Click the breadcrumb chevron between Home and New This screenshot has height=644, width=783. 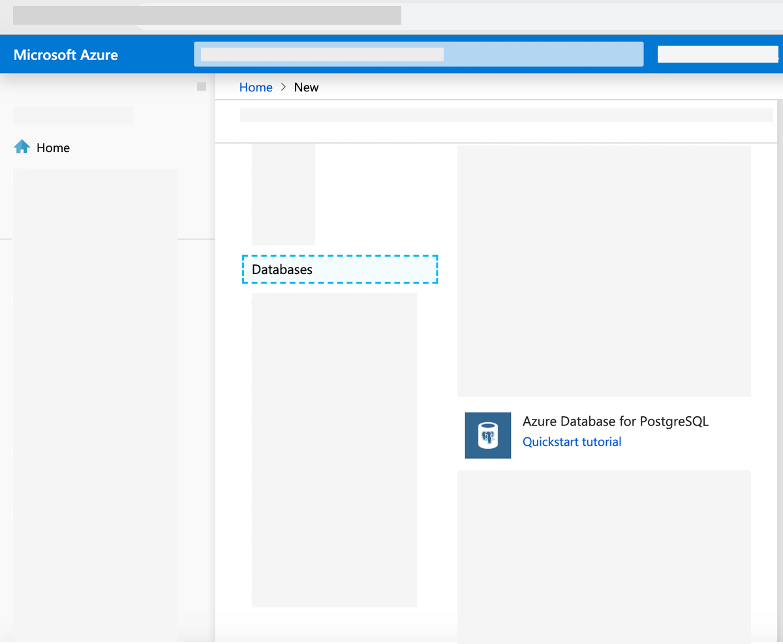point(283,87)
